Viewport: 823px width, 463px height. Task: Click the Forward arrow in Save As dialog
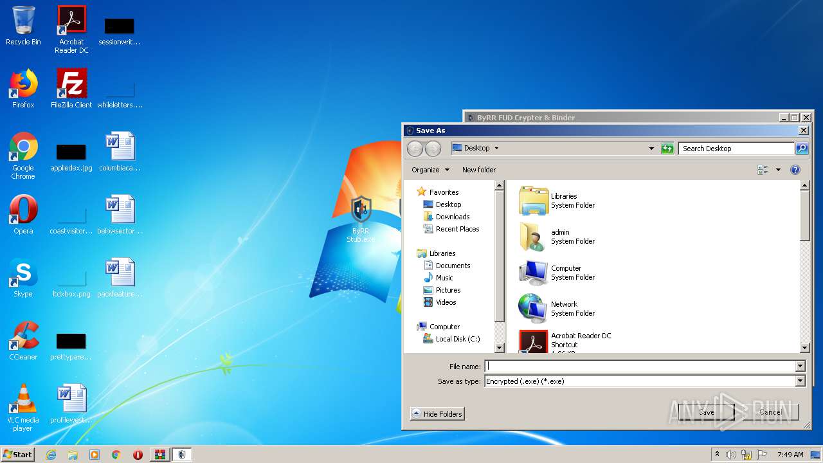pos(433,149)
